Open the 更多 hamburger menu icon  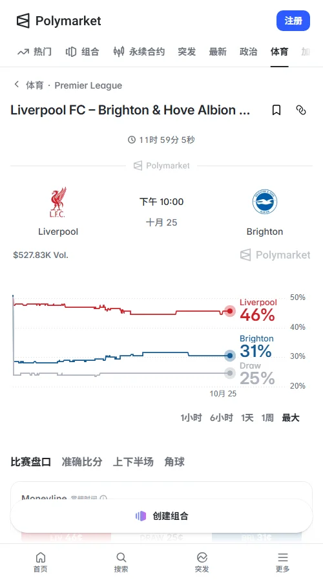pos(283,557)
